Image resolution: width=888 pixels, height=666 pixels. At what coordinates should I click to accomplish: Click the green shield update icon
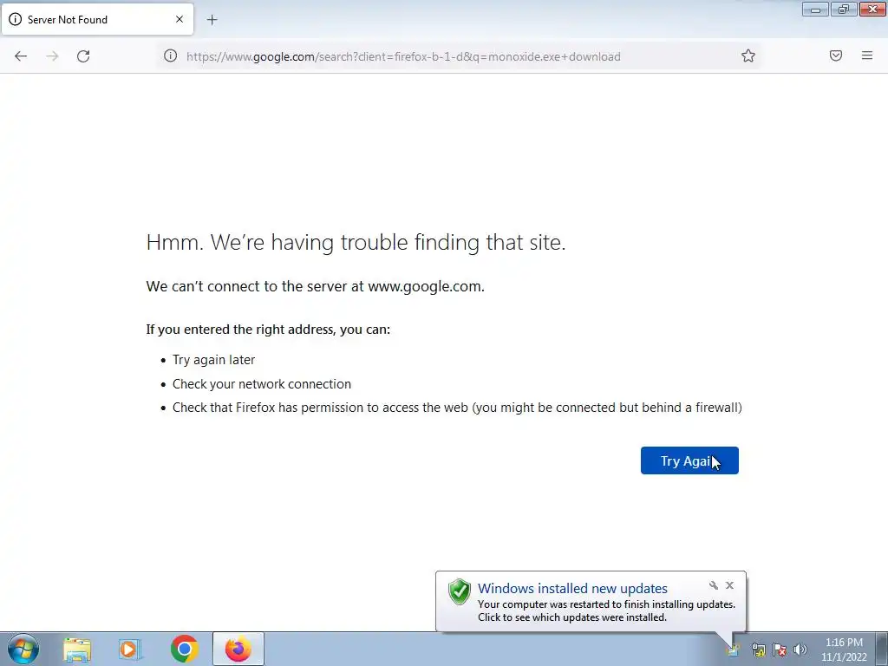coord(460,591)
